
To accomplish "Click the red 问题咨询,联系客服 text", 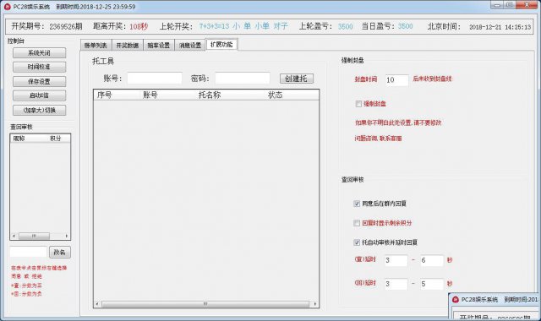I will 378,139.
